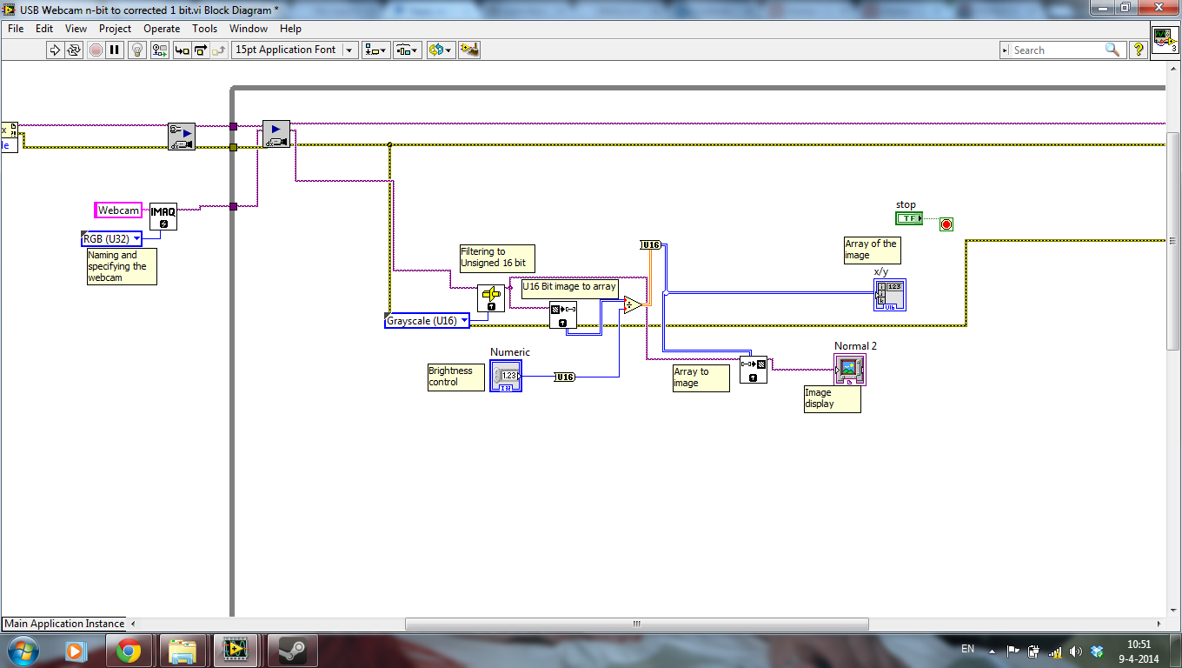Viewport: 1182px width, 668px height.
Task: Click the Search input field
Action: 1056,50
